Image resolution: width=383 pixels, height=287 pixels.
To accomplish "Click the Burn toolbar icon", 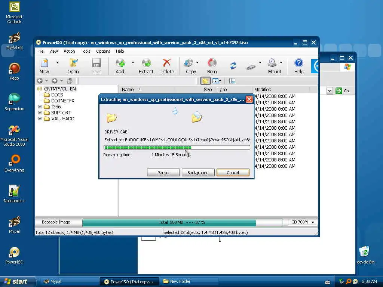I will (212, 66).
